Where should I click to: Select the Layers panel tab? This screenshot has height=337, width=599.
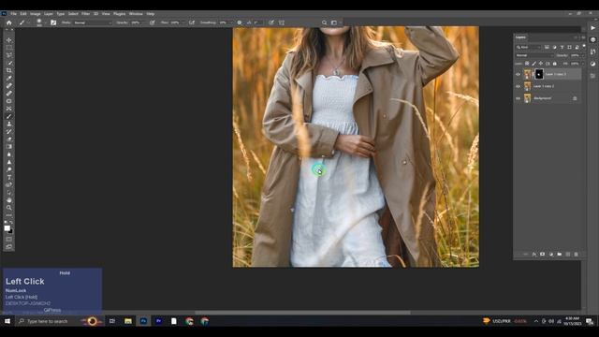point(520,37)
